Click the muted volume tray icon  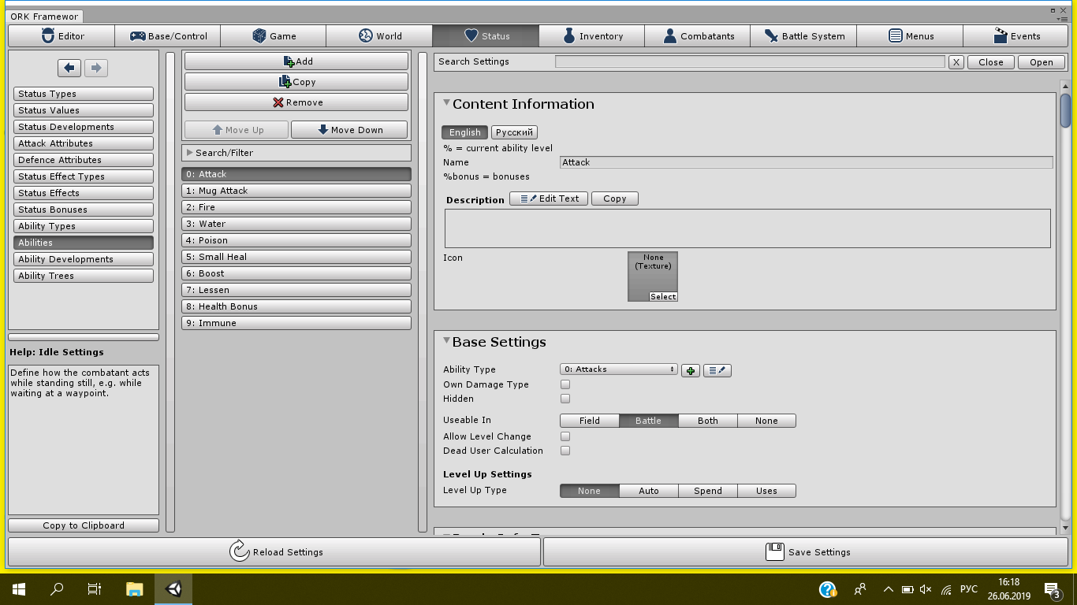926,589
